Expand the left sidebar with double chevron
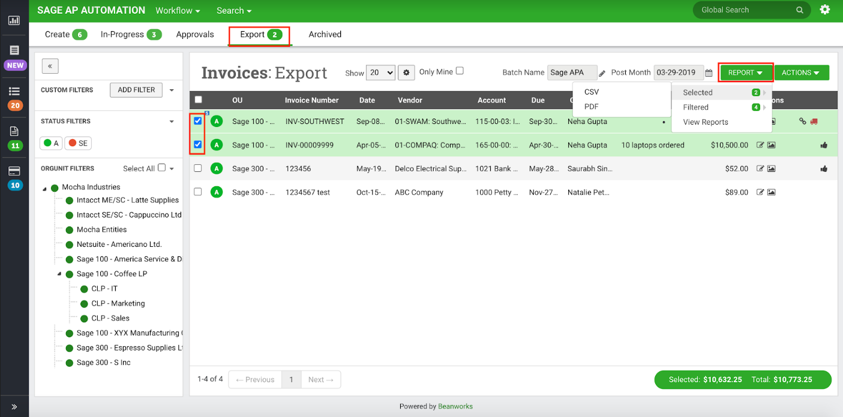The width and height of the screenshot is (843, 417). (14, 407)
